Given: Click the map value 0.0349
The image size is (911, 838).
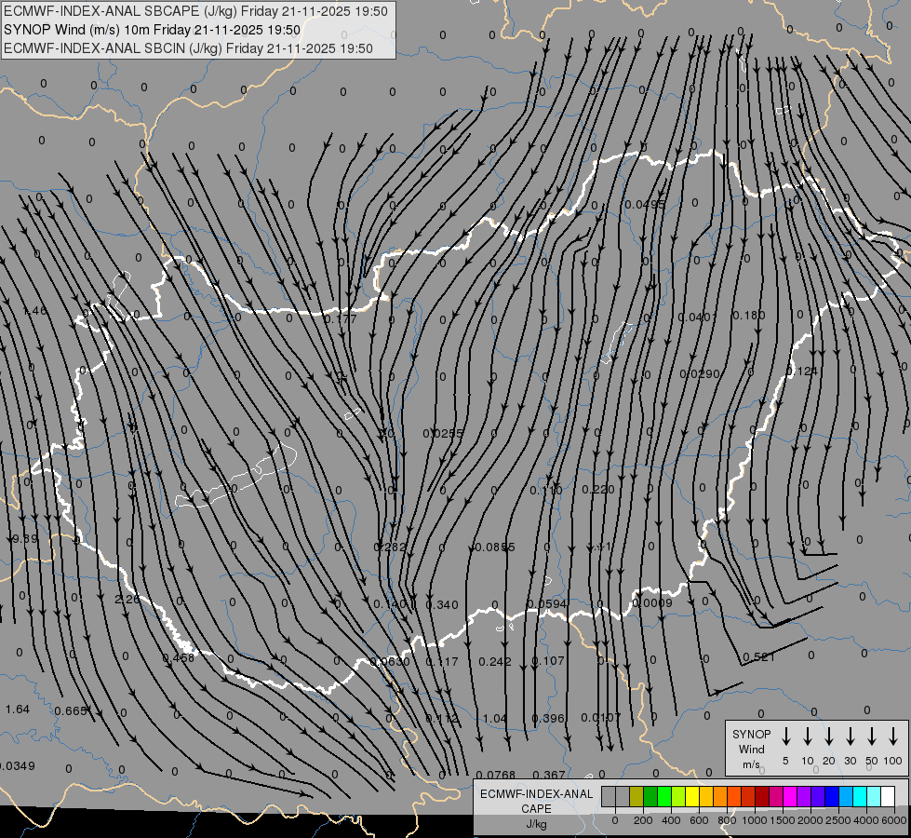Looking at the screenshot, I should (17, 766).
